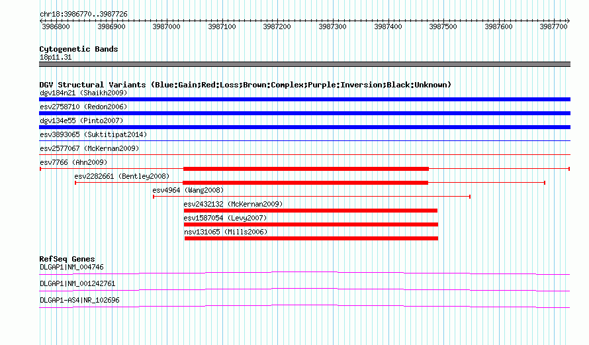Select the thin red esv4964 variant line
The width and height of the screenshot is (589, 345).
[x=312, y=197]
